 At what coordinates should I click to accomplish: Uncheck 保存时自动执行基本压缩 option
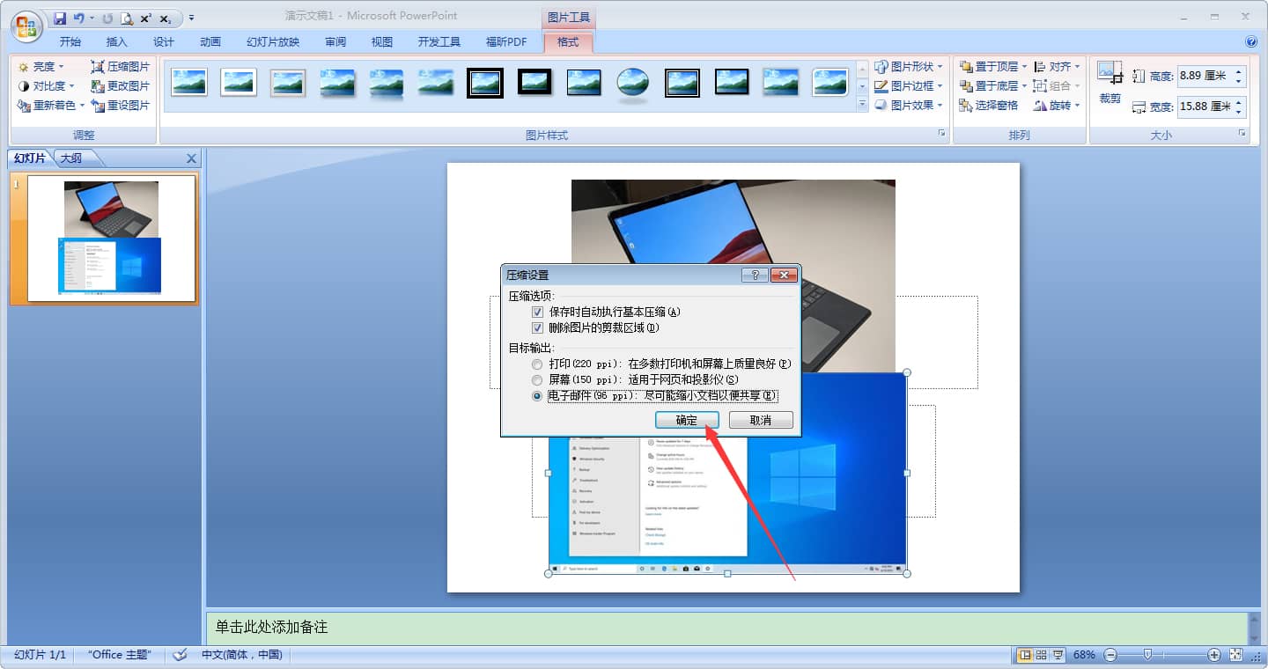(x=538, y=311)
